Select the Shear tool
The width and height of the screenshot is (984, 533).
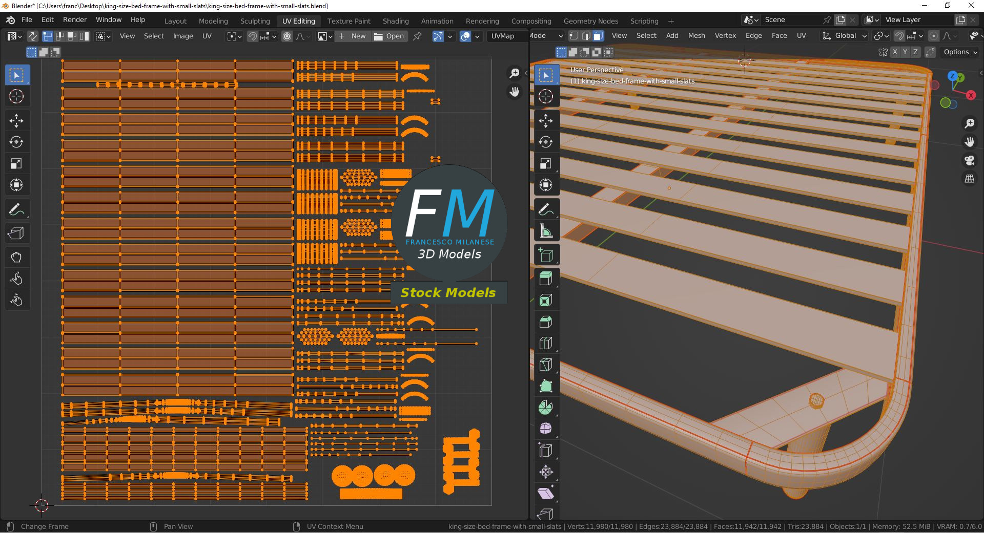click(x=546, y=493)
